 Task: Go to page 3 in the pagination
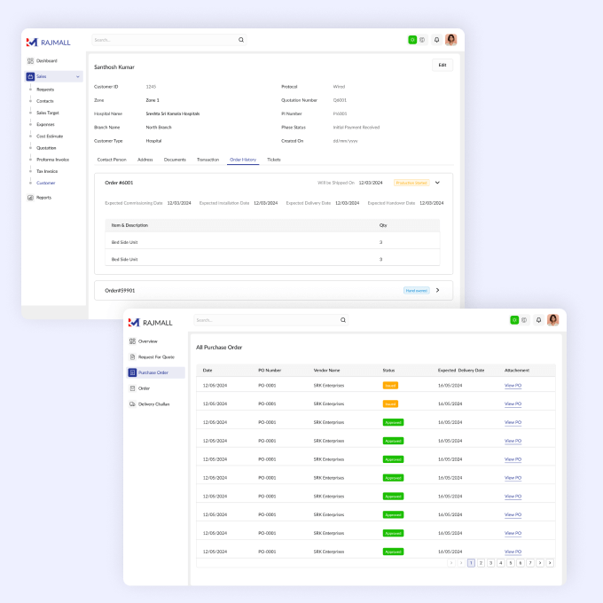pyautogui.click(x=490, y=562)
